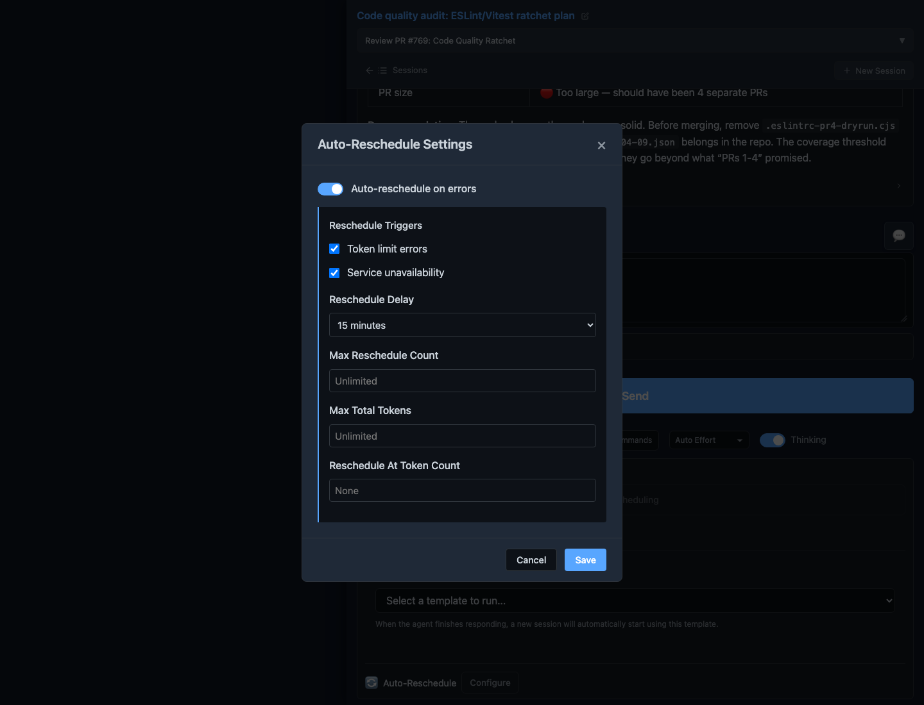Focus the Max Reschedule Count field

[x=462, y=381]
